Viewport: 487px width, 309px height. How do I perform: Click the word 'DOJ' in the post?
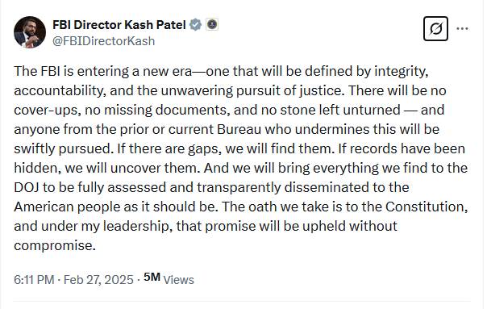(27, 187)
